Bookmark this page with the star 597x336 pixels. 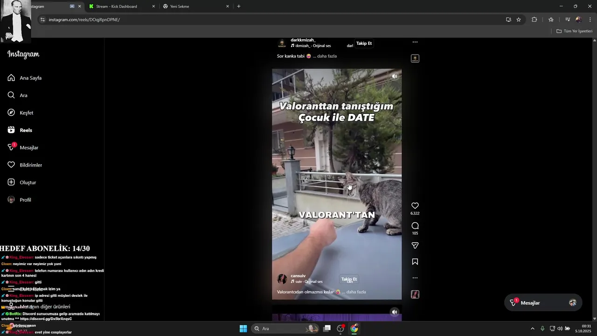coord(519,20)
